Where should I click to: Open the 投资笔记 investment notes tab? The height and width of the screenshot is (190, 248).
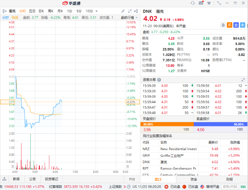tap(52, 179)
